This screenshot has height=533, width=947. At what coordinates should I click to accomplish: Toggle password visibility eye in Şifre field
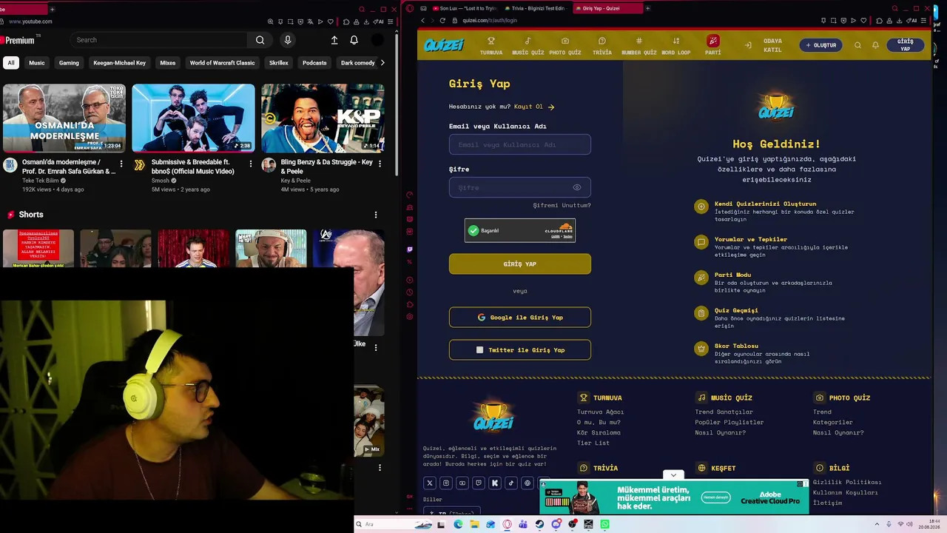click(577, 187)
